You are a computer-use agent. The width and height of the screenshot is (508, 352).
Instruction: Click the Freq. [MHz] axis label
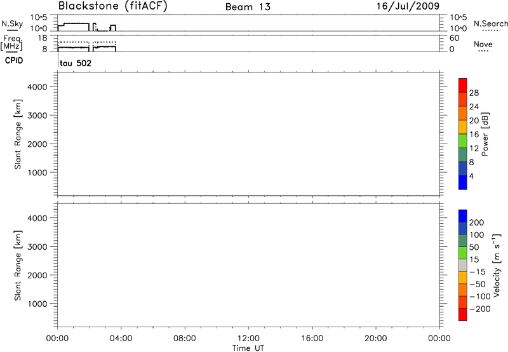11,43
